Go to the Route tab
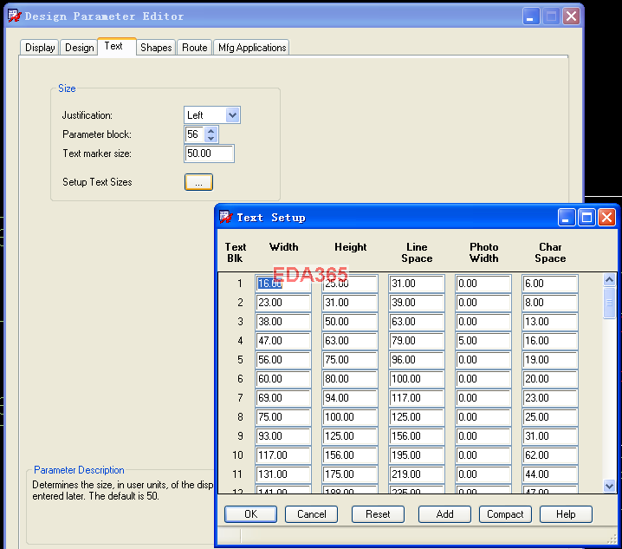This screenshot has width=622, height=549. click(x=194, y=48)
